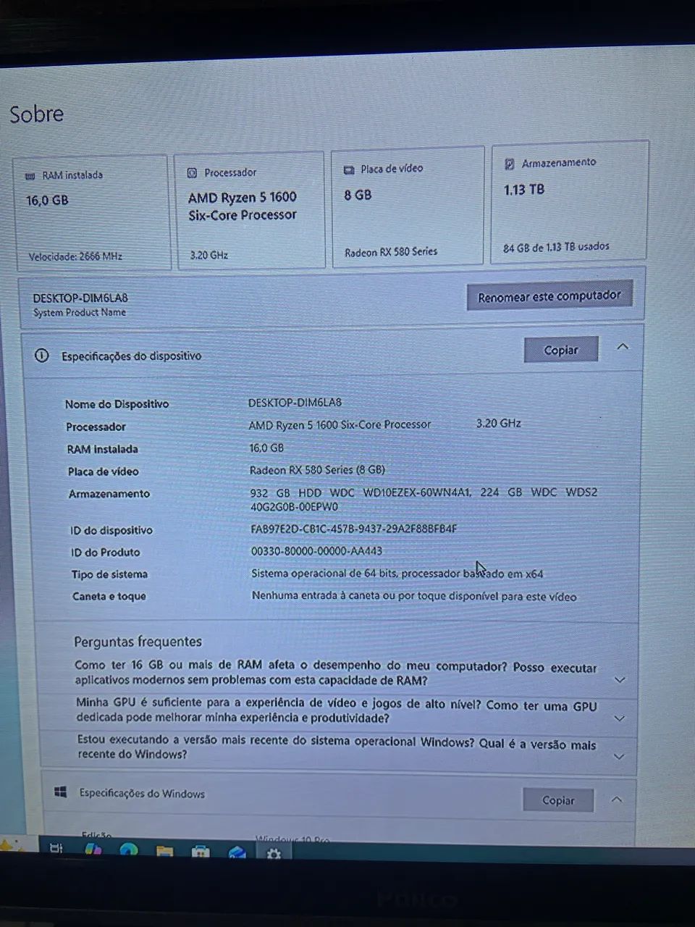Click the Sobre page title
The height and width of the screenshot is (927, 695).
click(x=36, y=114)
